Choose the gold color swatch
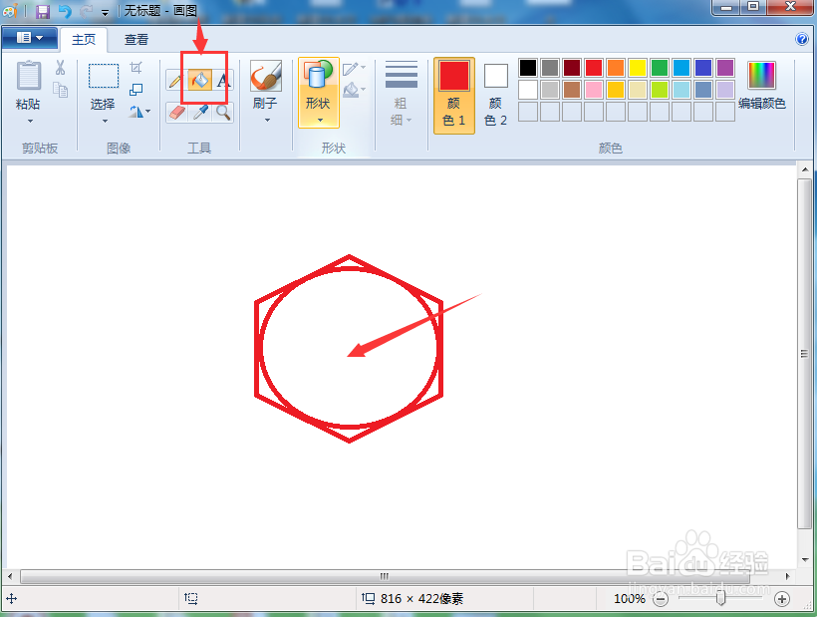817x617 pixels. [616, 90]
